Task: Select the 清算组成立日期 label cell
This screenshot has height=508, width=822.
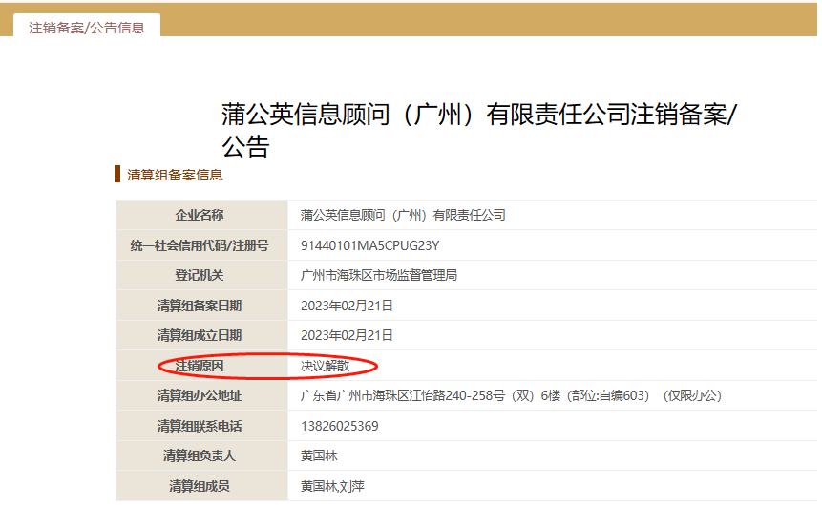Action: coord(200,336)
